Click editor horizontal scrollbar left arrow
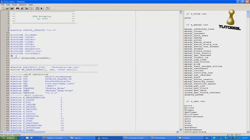 tap(2, 132)
